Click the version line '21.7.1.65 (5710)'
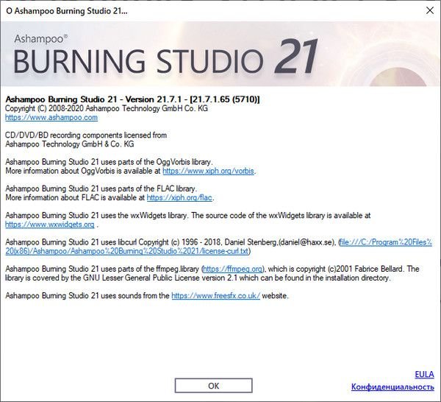Image resolution: width=441 pixels, height=402 pixels. click(132, 99)
